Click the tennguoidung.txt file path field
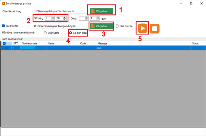 click(x=61, y=26)
